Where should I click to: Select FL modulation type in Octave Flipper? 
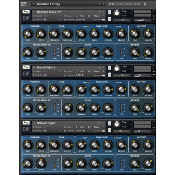[x=55, y=163]
